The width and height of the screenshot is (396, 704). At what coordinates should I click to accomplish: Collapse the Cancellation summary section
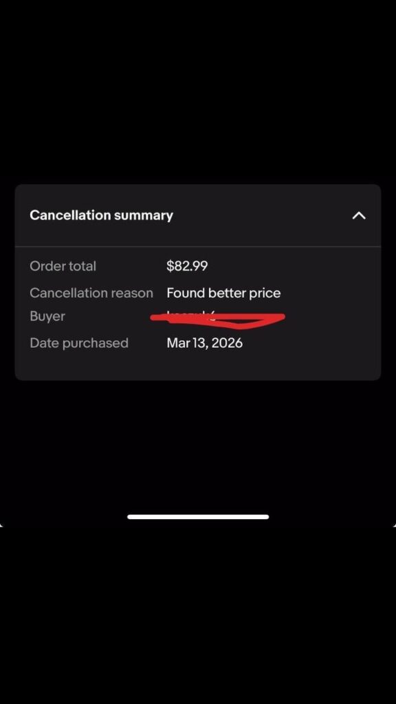click(358, 215)
